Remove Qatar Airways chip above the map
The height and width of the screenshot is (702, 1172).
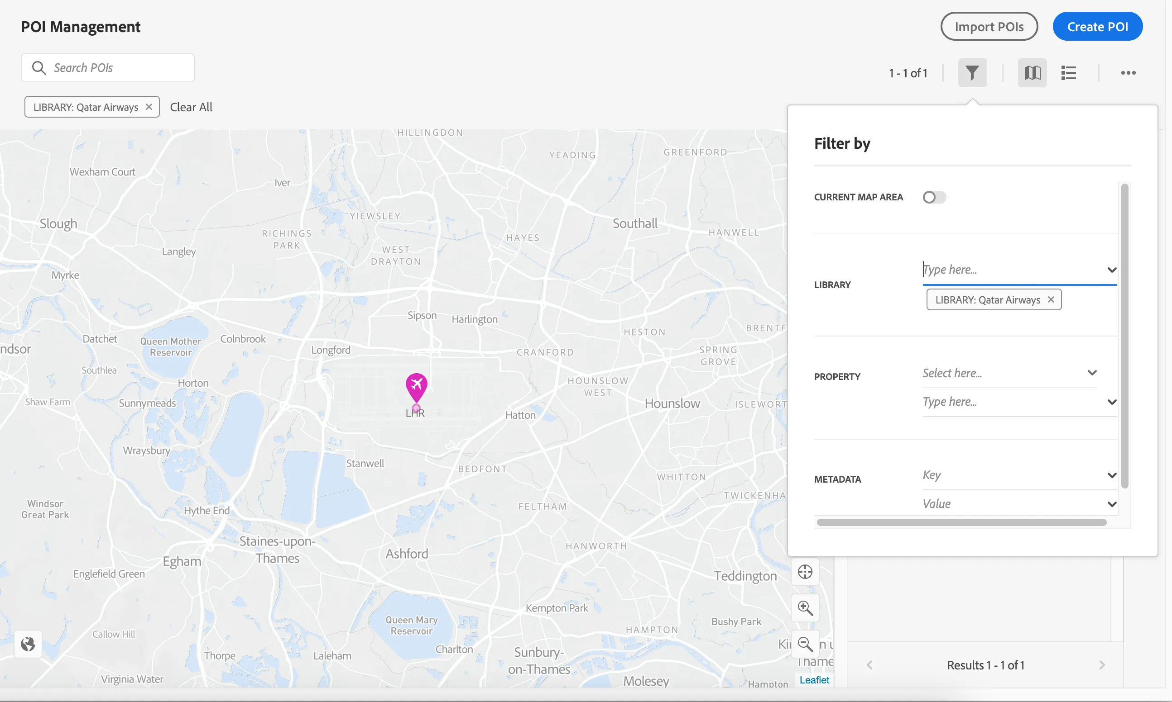149,107
